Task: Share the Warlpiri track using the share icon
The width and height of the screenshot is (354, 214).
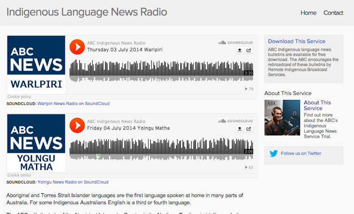Action: (x=248, y=50)
